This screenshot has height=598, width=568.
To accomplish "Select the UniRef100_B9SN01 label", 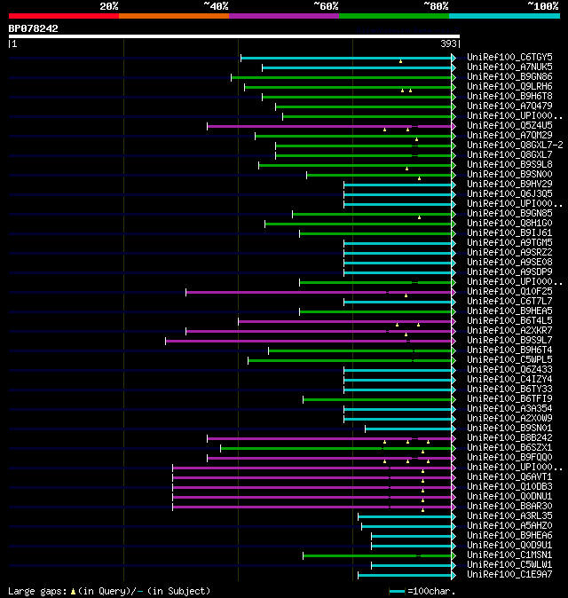I will [x=509, y=428].
